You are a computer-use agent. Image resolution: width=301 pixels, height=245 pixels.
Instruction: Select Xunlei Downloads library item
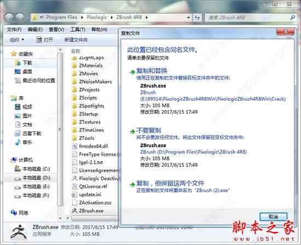click(x=32, y=133)
